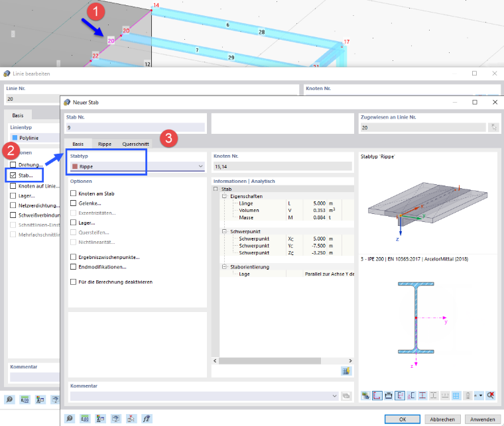
Task: Click section library icon below cross-section preview
Action: click(x=365, y=396)
